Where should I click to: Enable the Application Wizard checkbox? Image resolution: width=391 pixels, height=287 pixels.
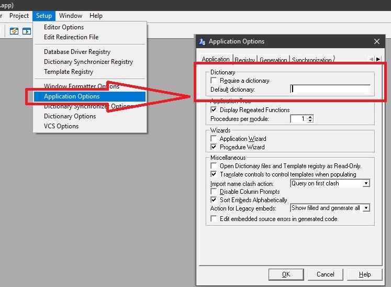tap(214, 139)
